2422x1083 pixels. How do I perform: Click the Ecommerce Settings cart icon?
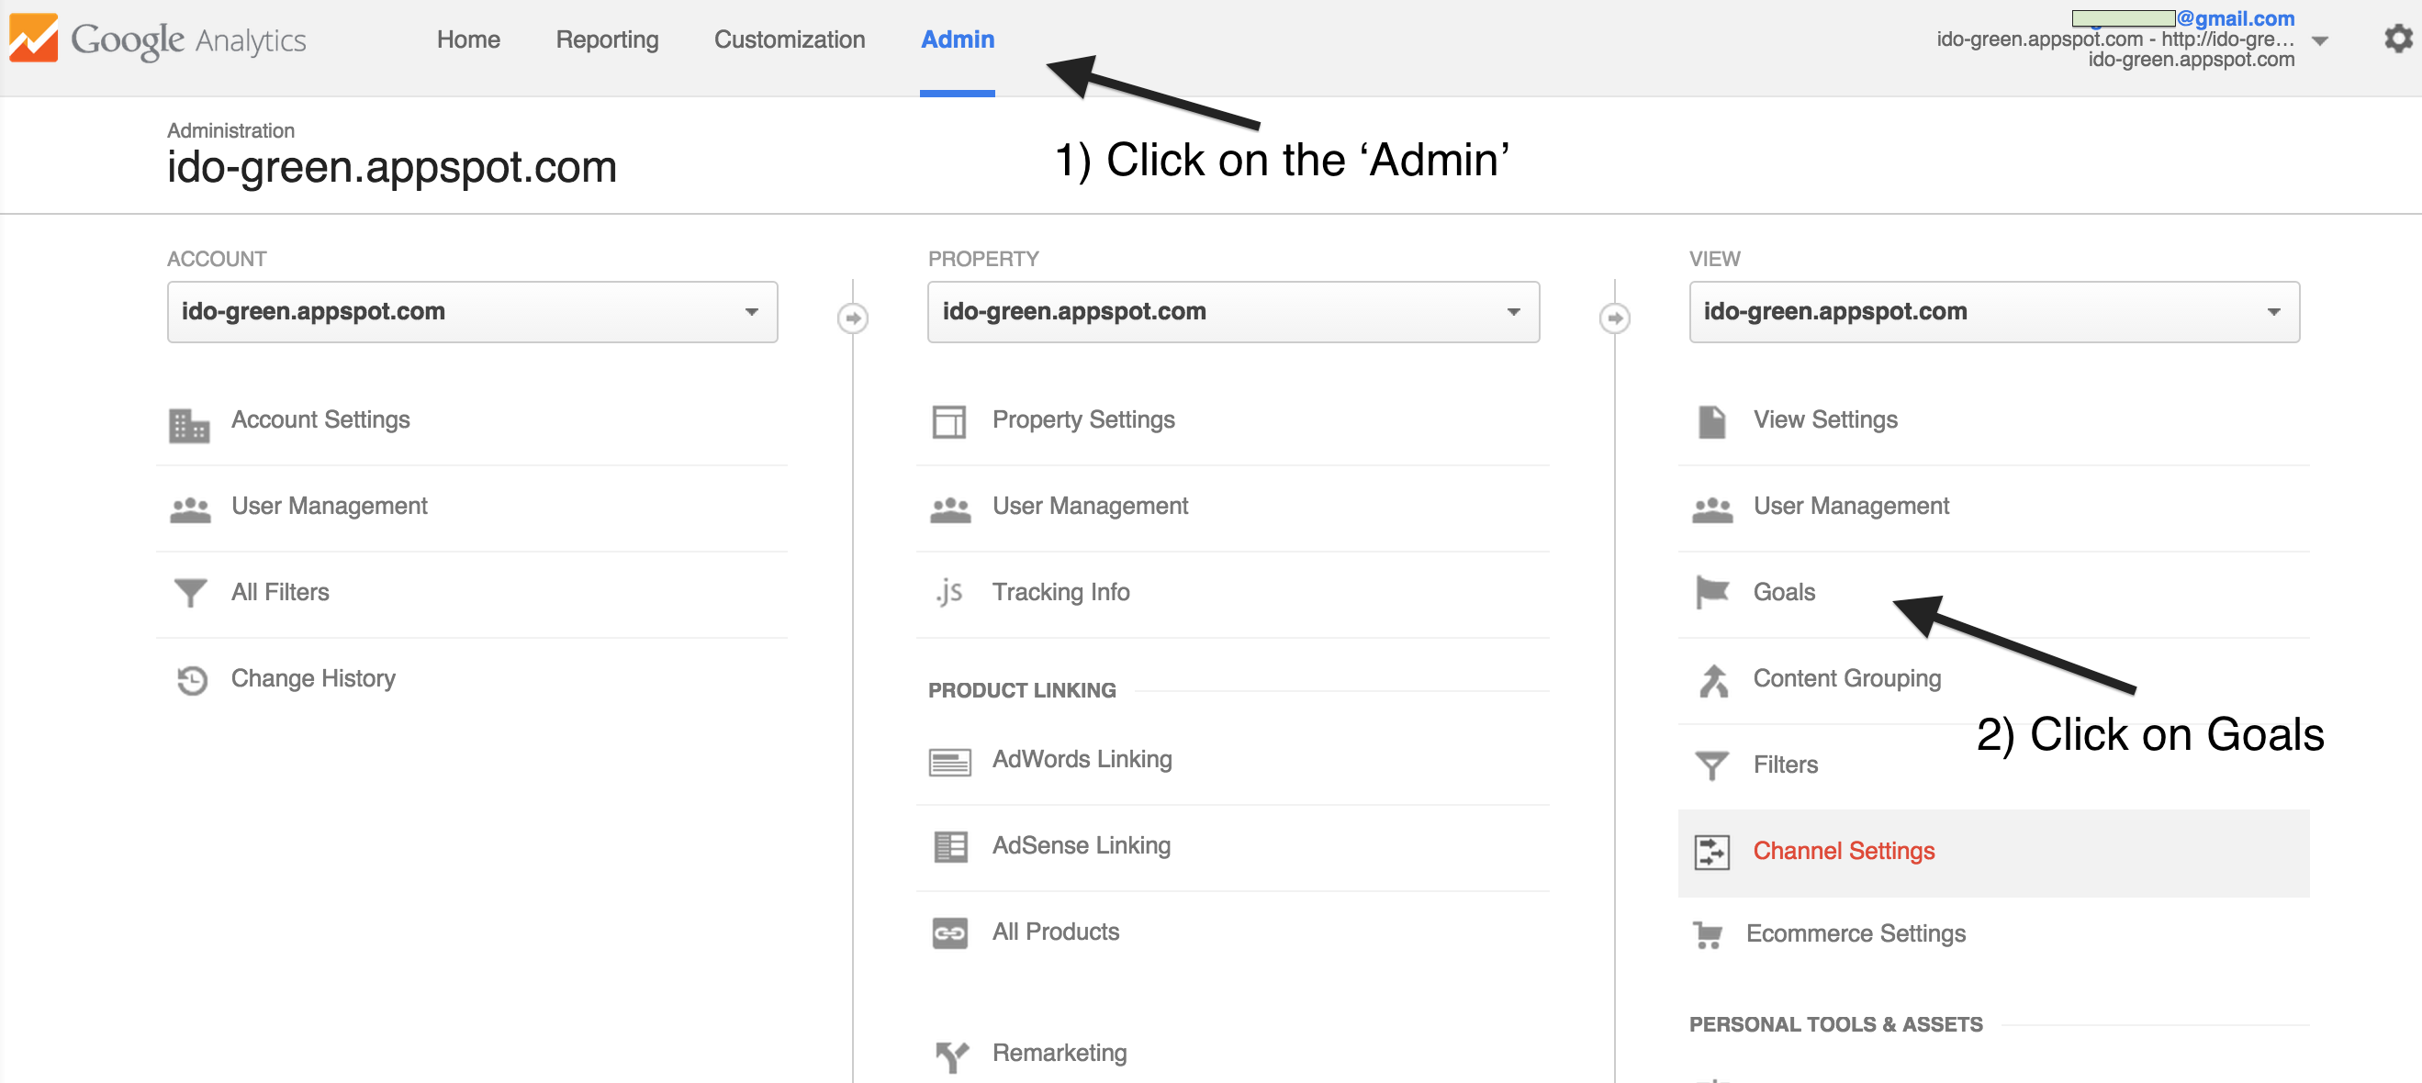(1708, 934)
